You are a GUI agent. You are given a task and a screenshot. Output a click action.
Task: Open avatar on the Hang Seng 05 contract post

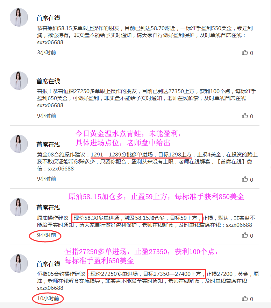coord(19,264)
